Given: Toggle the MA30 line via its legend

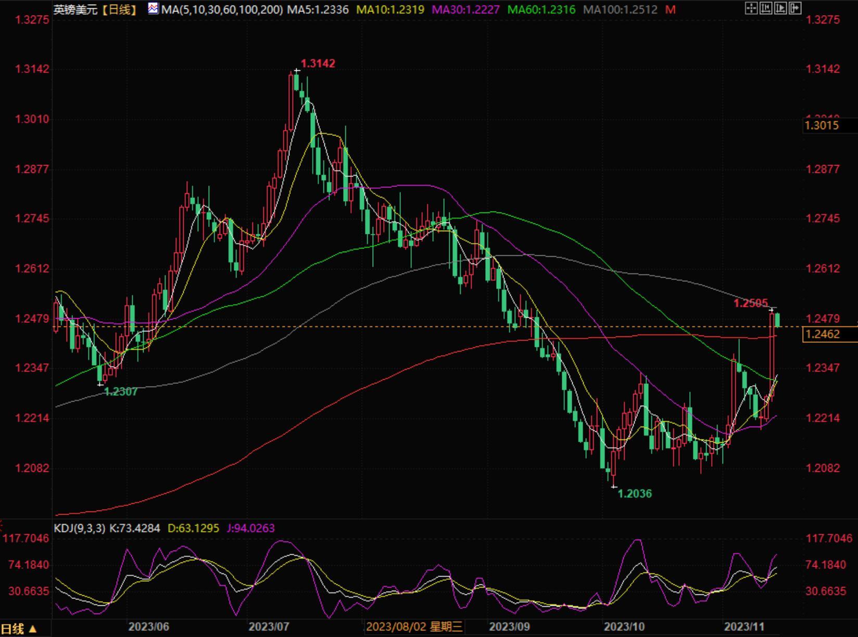Looking at the screenshot, I should tap(466, 9).
